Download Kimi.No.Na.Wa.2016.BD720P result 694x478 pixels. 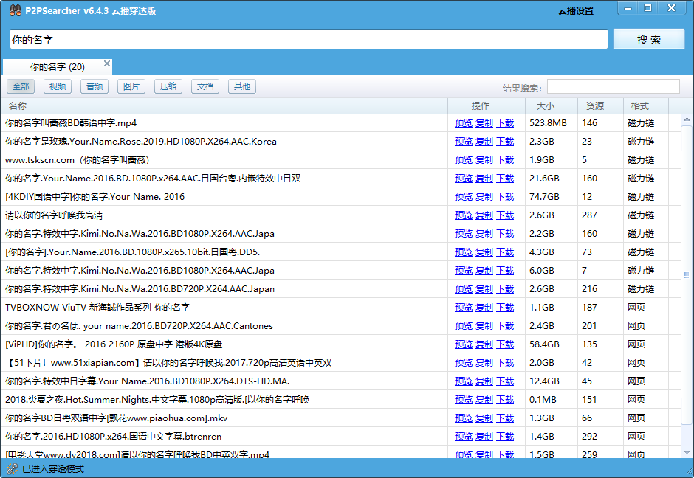pos(505,288)
